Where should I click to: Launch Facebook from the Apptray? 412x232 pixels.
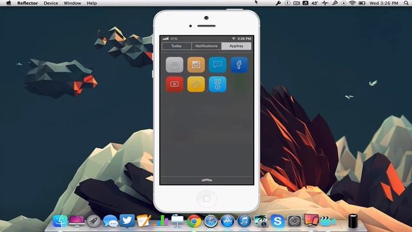(239, 64)
